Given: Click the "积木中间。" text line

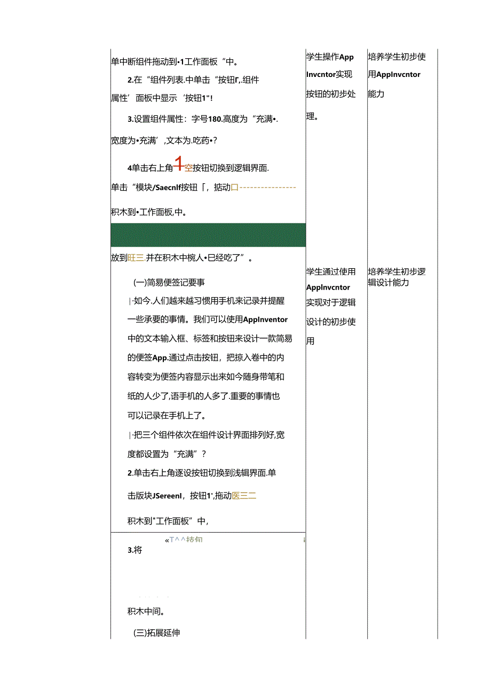Looking at the screenshot, I should coord(146,611).
